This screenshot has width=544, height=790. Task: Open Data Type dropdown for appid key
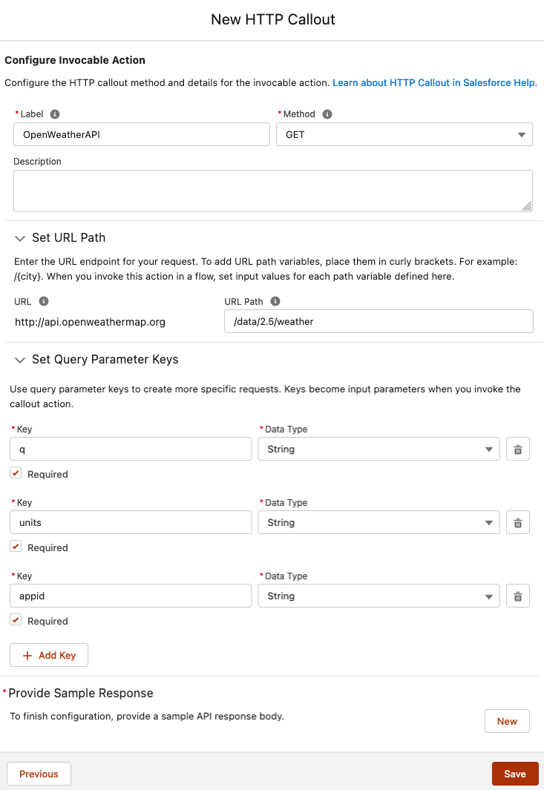(x=378, y=596)
